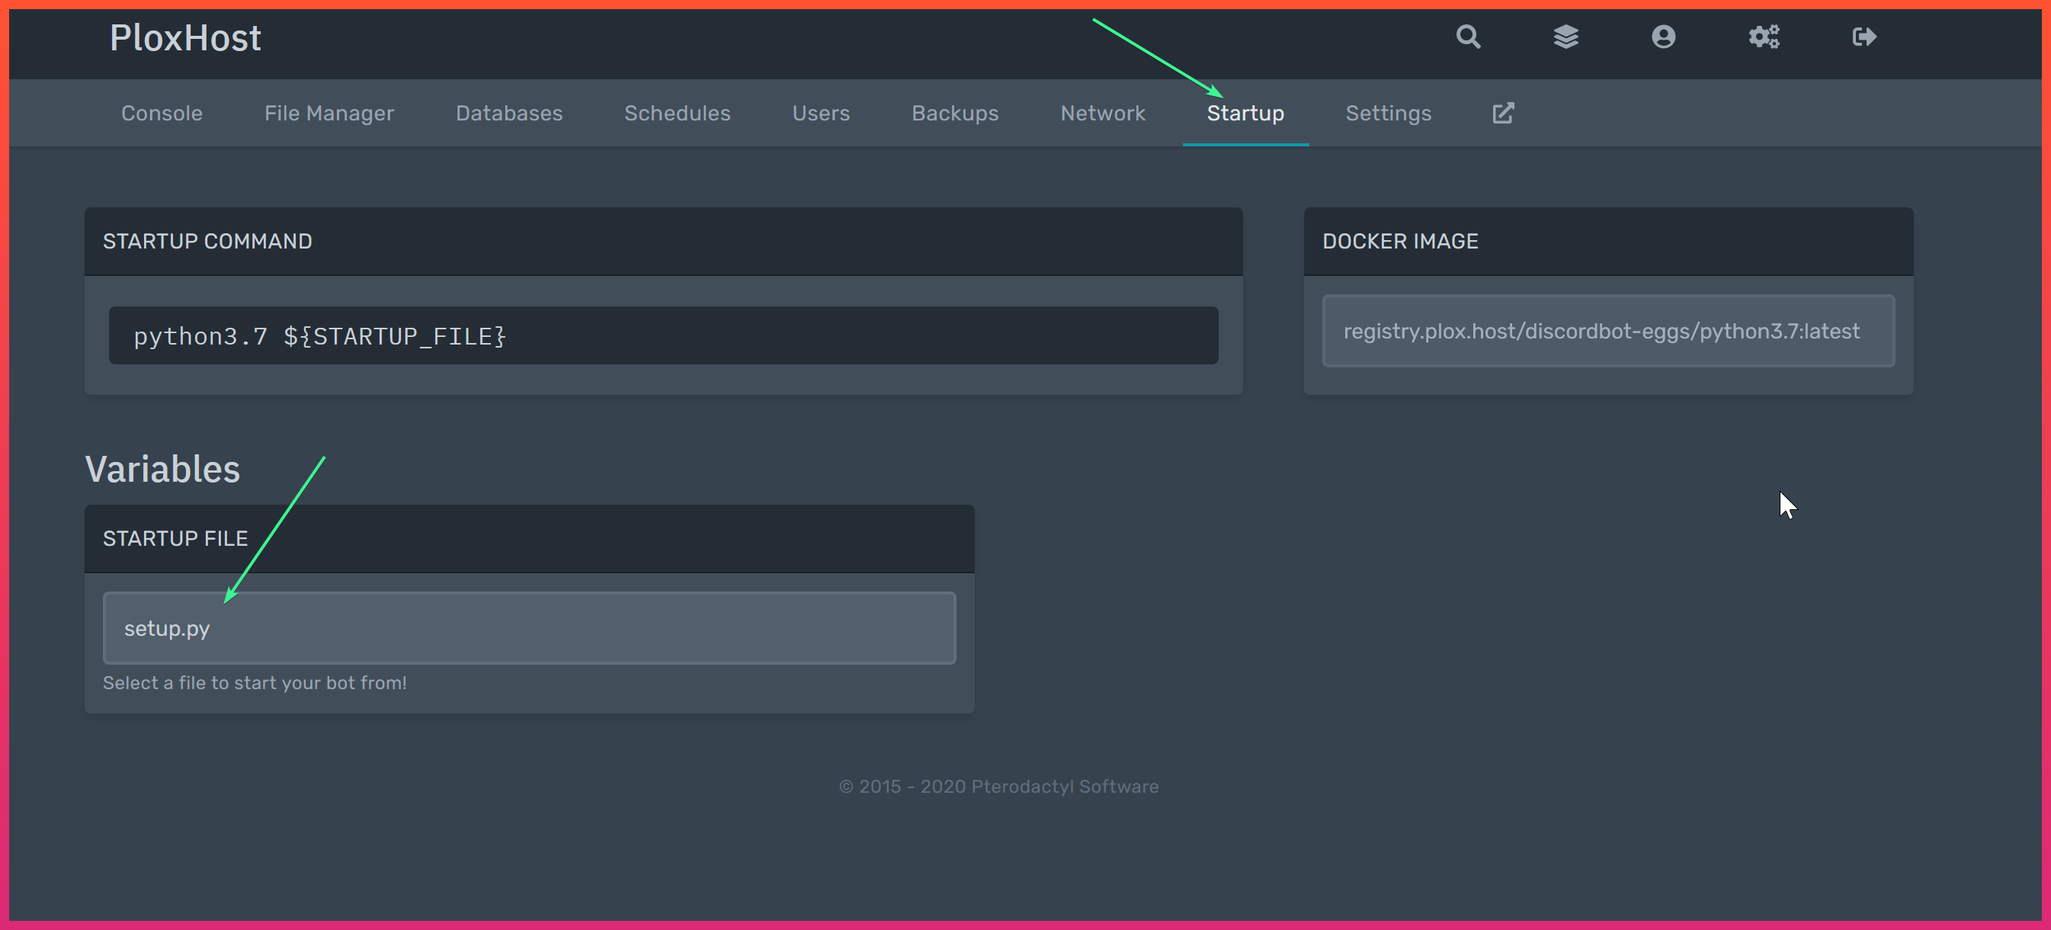The height and width of the screenshot is (930, 2051).
Task: Navigate to the Backups tab
Action: (957, 113)
